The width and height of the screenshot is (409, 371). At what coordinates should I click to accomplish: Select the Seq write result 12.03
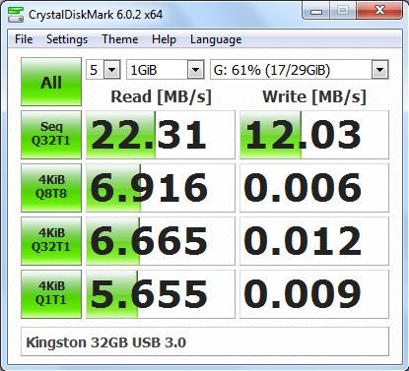point(314,135)
